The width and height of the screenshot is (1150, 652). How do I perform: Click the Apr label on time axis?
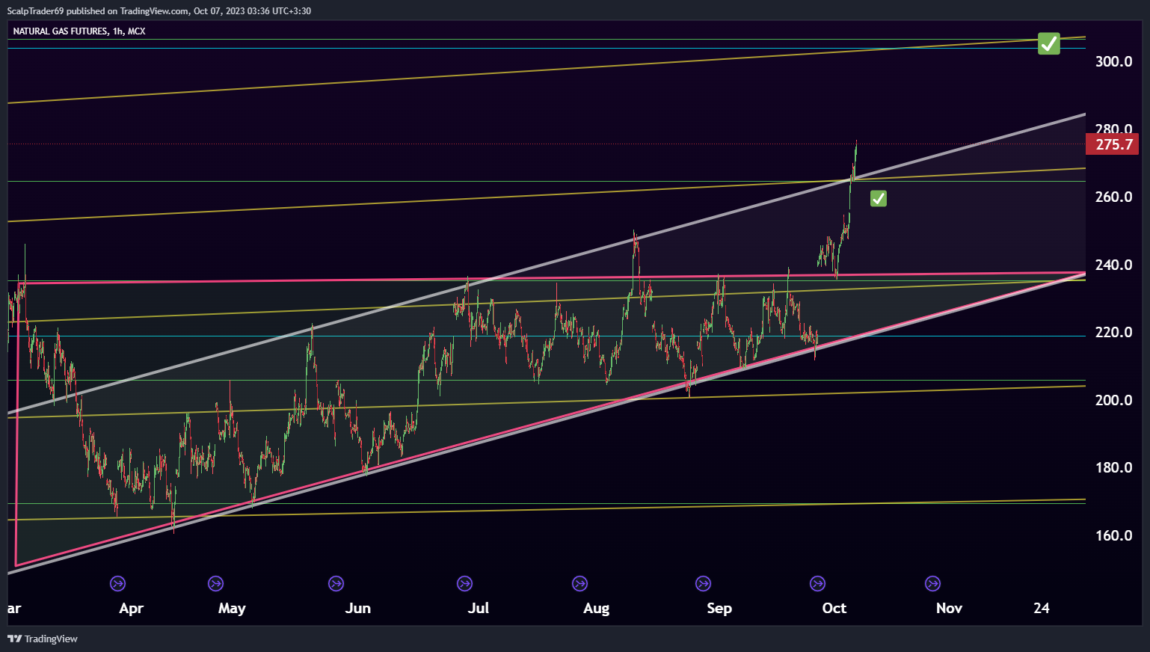[131, 609]
